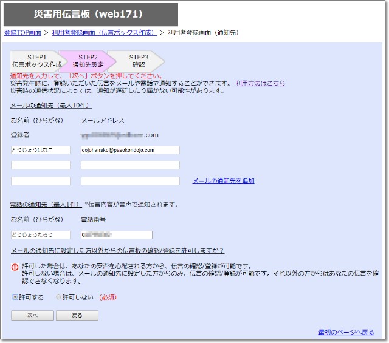This screenshot has height=343, width=389.
Task: Select STEP3 確認 step
Action: coord(139,60)
